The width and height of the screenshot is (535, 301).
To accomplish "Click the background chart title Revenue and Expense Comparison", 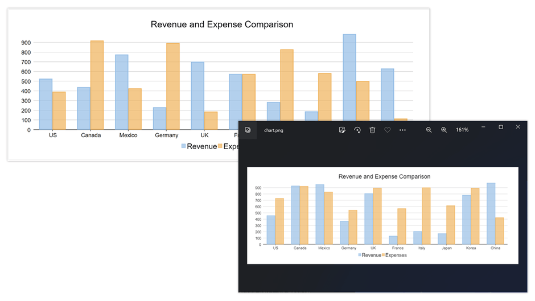I will point(221,24).
